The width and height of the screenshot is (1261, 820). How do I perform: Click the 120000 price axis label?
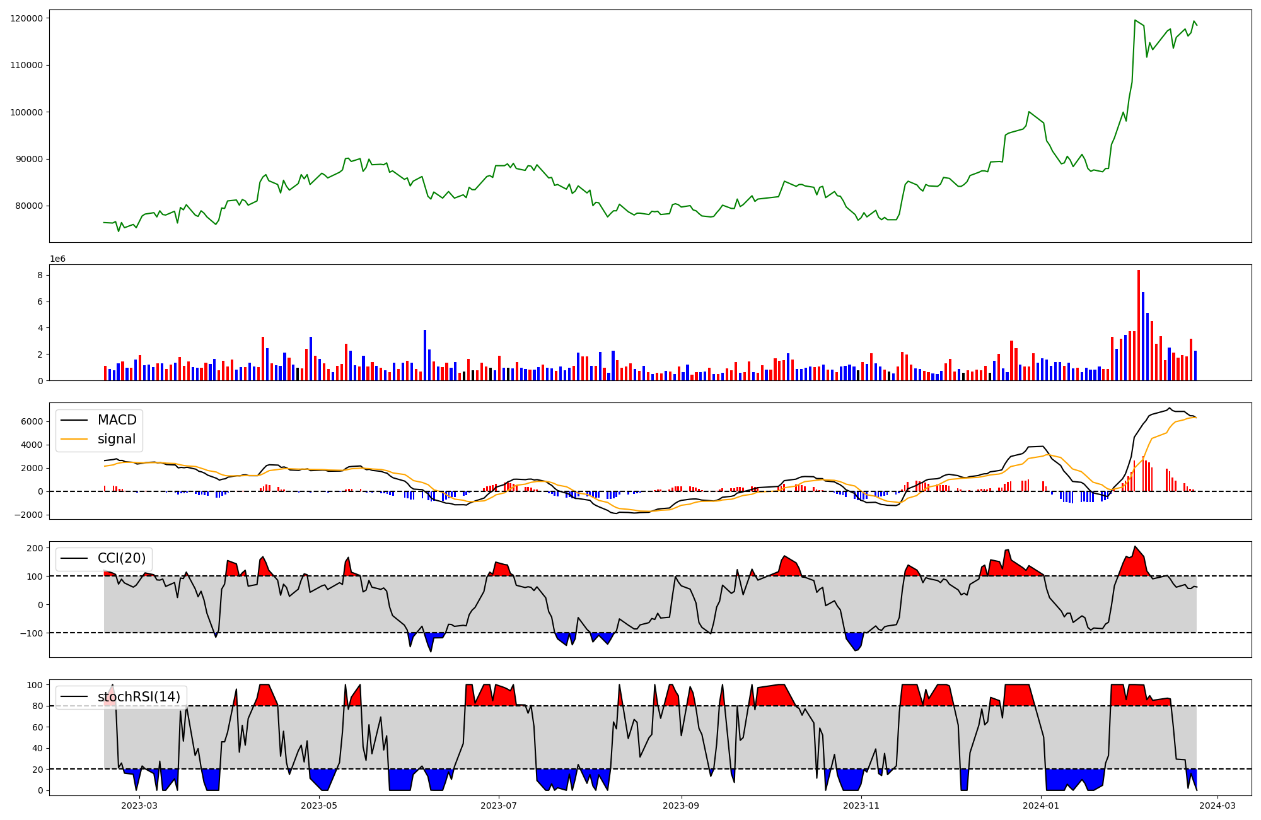coord(26,18)
